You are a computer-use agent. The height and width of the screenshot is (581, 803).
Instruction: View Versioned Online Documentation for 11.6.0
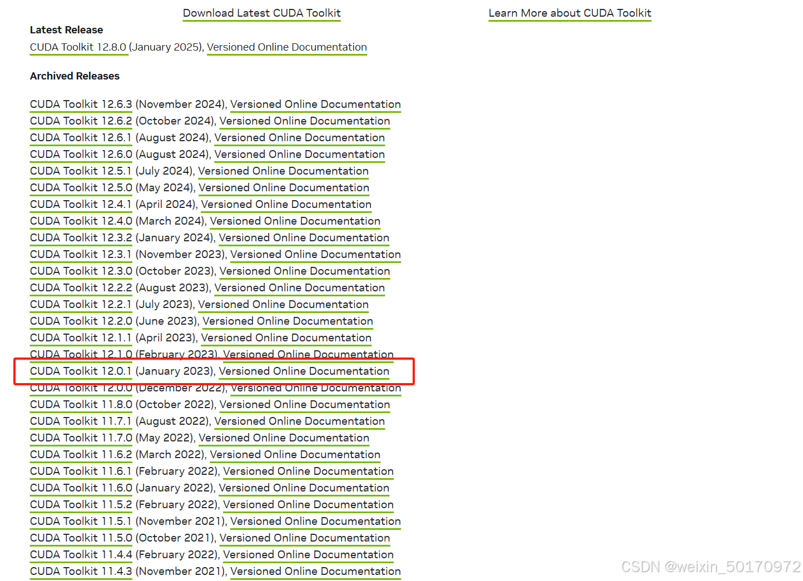coord(304,488)
